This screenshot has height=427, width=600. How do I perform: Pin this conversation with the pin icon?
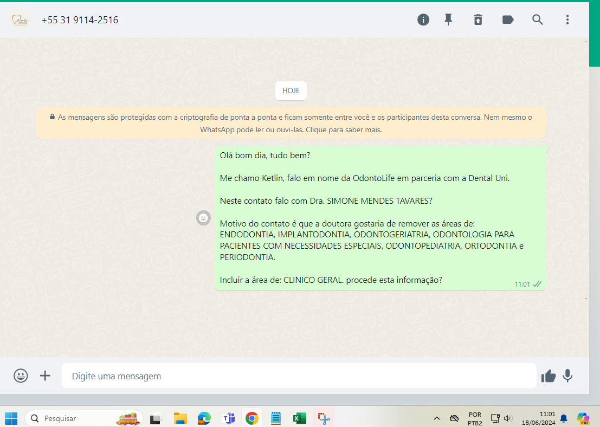448,20
